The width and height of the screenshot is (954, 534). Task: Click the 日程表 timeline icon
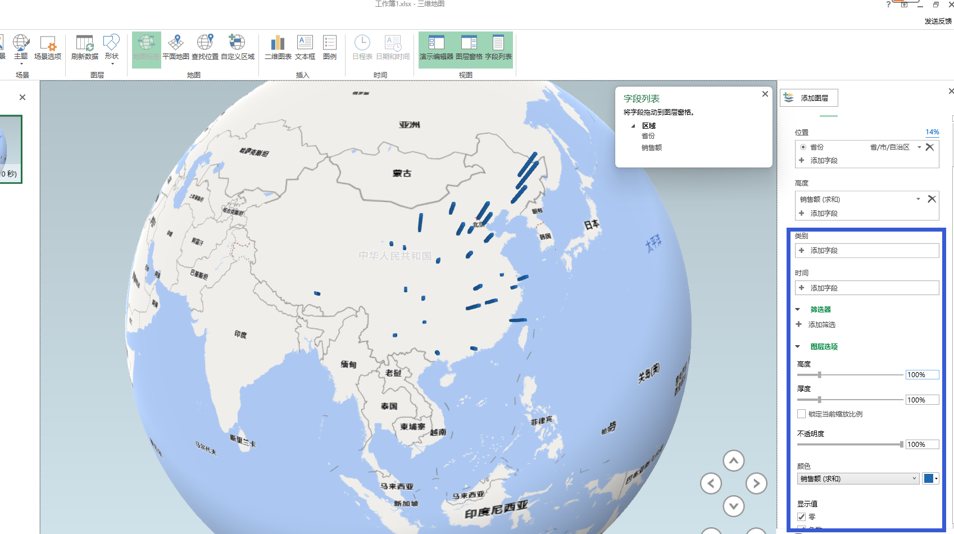tap(362, 43)
